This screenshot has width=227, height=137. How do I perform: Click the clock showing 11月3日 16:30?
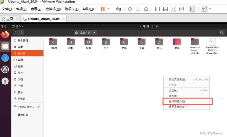pyautogui.click(x=149, y=26)
